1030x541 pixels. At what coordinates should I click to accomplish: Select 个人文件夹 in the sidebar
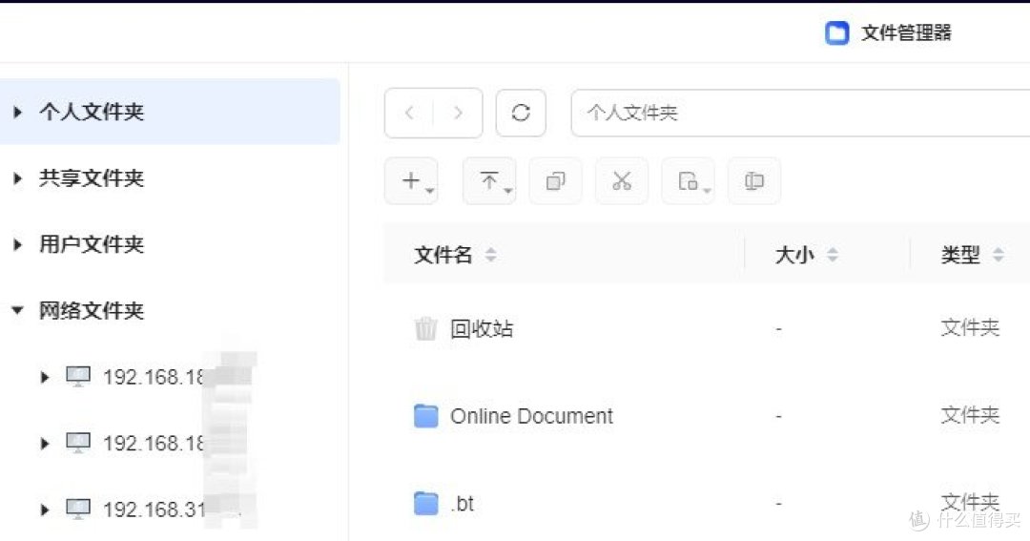(92, 112)
